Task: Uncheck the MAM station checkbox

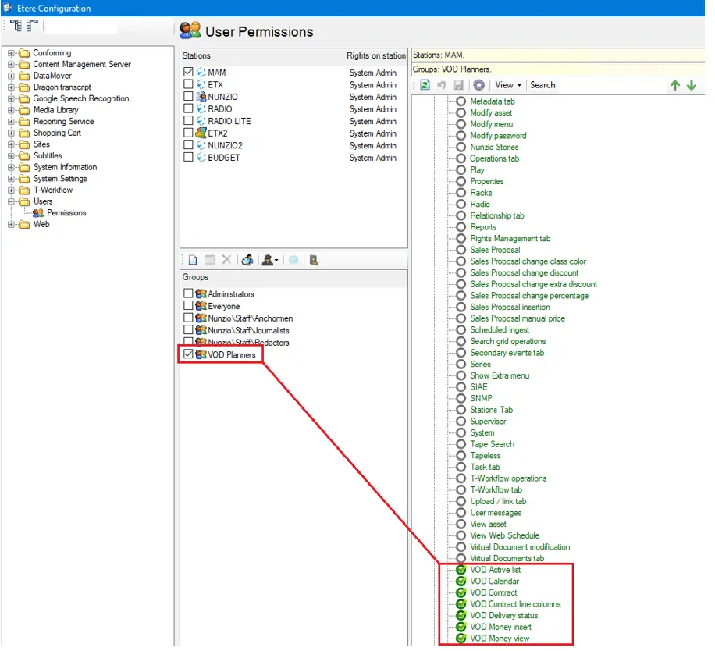Action: [188, 73]
